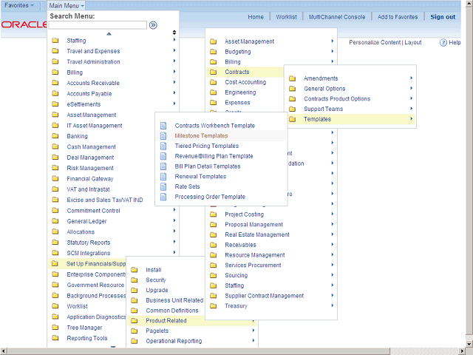Image resolution: width=473 pixels, height=355 pixels.
Task: Click the Help question mark icon
Action: (443, 43)
